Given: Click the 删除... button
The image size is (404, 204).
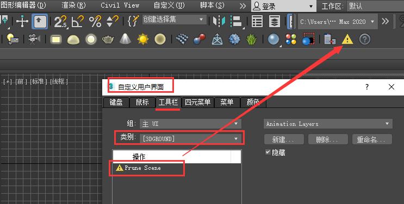Looking at the screenshot, I should point(328,139).
